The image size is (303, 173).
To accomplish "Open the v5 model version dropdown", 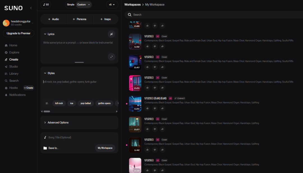I will 112,5.
